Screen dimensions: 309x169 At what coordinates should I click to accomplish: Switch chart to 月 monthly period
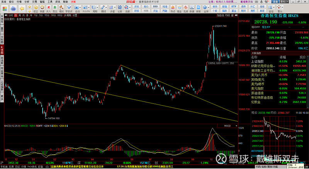pyautogui.click(x=24, y=15)
